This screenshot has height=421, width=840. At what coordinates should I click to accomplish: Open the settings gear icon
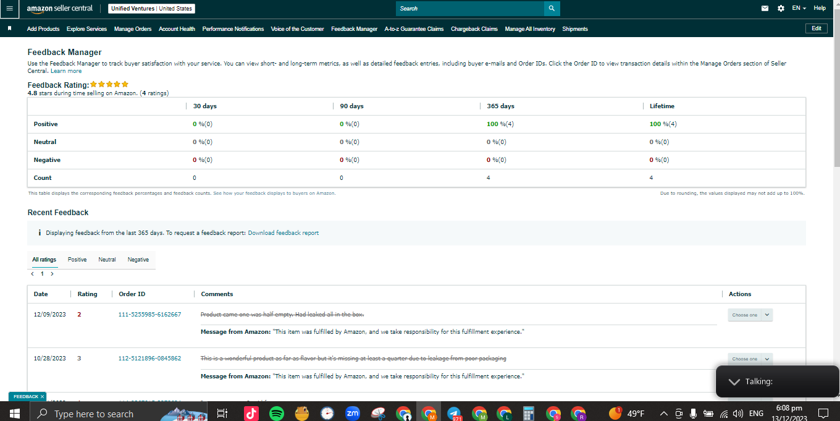pos(781,9)
